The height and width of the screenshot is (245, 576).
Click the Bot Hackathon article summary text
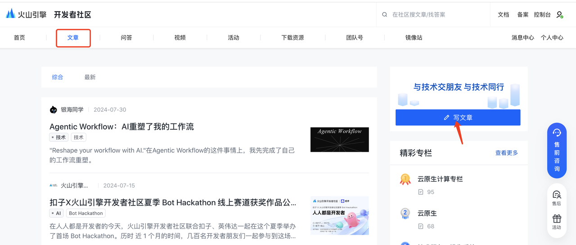(172, 231)
